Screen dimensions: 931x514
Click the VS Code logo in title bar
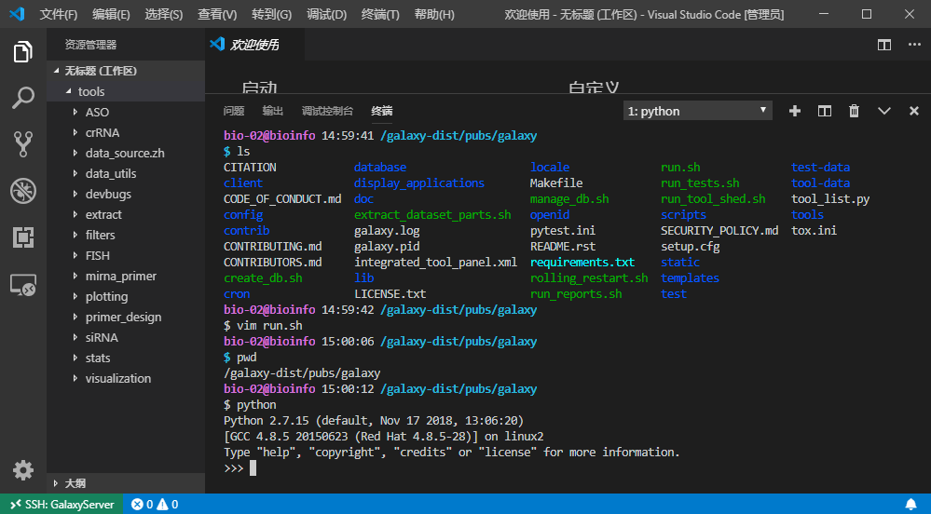pos(17,14)
